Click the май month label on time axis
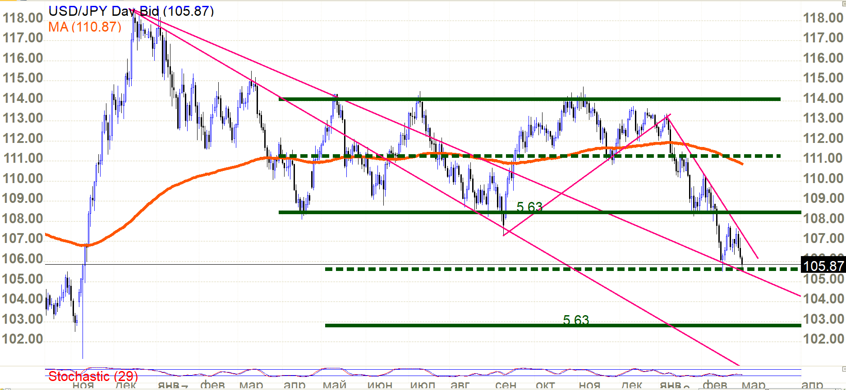Screen dimensions: 846x390 pyautogui.click(x=334, y=385)
